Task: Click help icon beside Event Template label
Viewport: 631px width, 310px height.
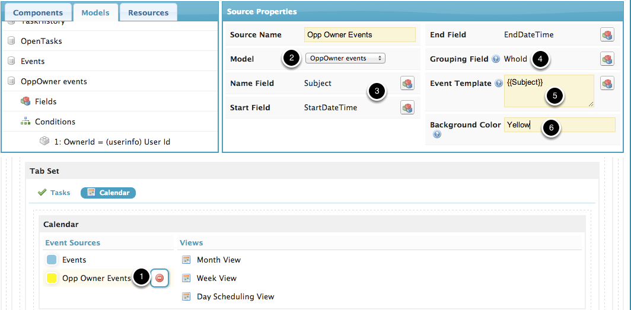Action: click(498, 84)
